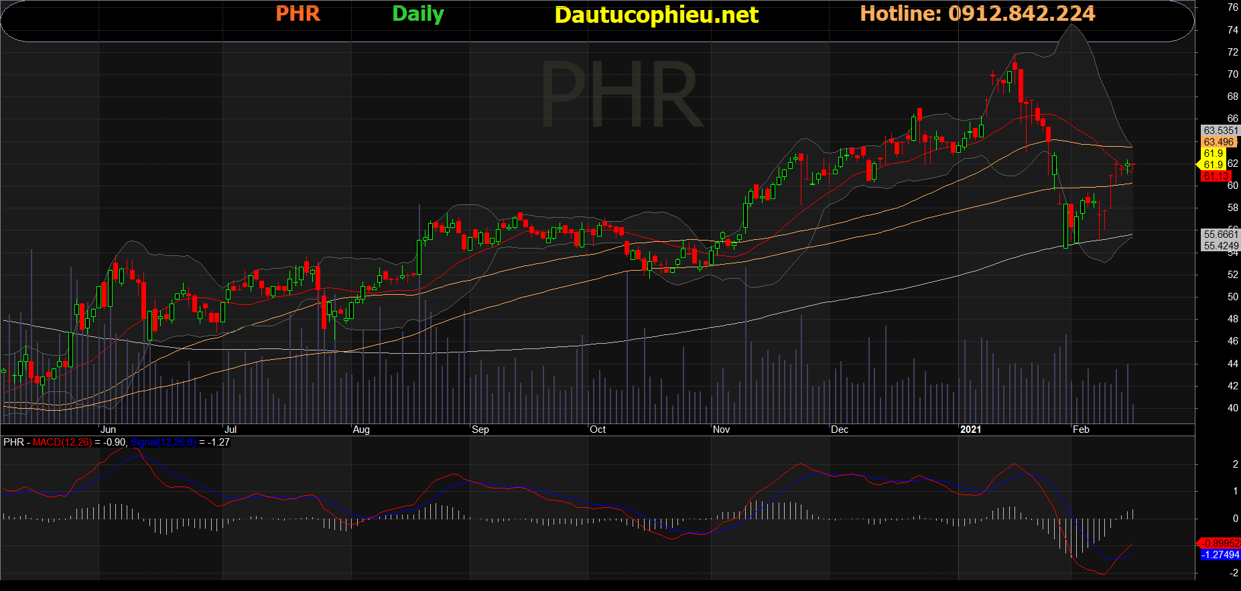Select the Aug month marker on time axis
1241x591 pixels.
pyautogui.click(x=361, y=430)
